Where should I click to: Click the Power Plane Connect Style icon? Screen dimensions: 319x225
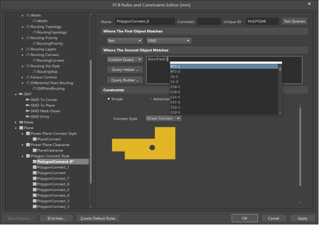(28, 133)
